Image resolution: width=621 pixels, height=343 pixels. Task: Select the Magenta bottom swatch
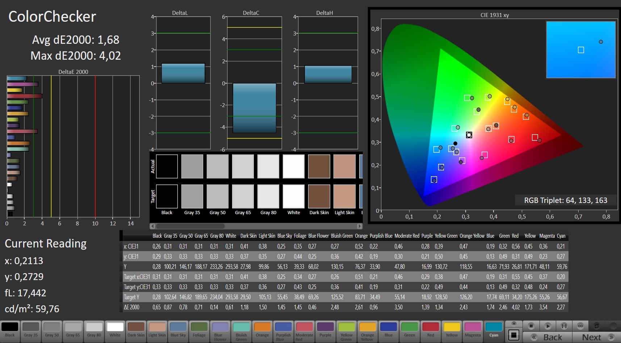473,331
